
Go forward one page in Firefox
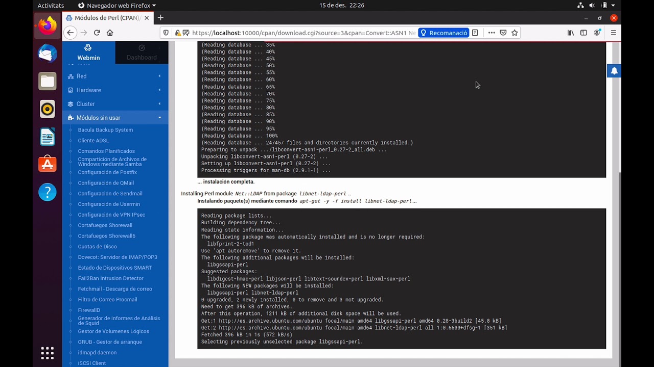click(x=84, y=33)
